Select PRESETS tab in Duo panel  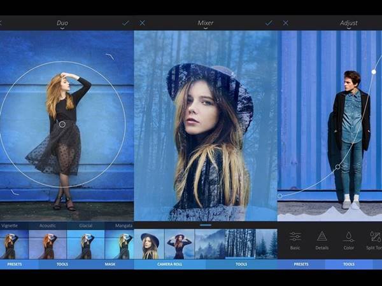point(14,264)
